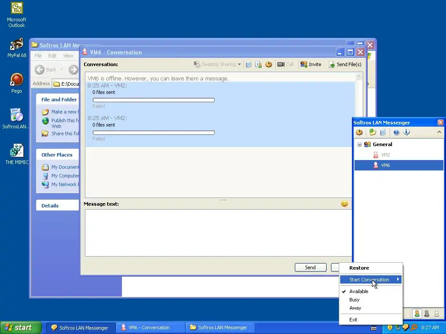Select the General group in contact list
The height and width of the screenshot is (334, 446).
382,144
